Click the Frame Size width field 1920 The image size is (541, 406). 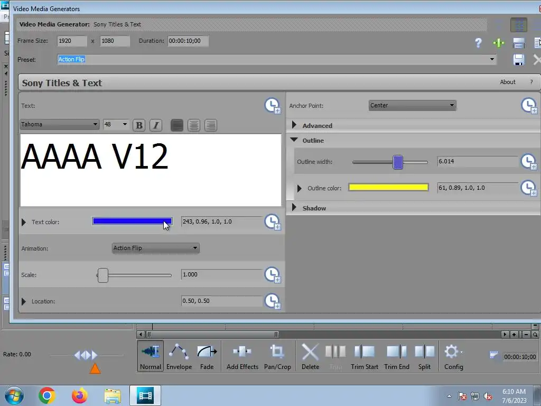(72, 41)
